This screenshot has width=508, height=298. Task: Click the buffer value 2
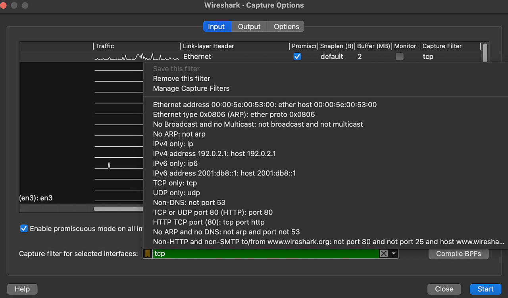pyautogui.click(x=360, y=57)
